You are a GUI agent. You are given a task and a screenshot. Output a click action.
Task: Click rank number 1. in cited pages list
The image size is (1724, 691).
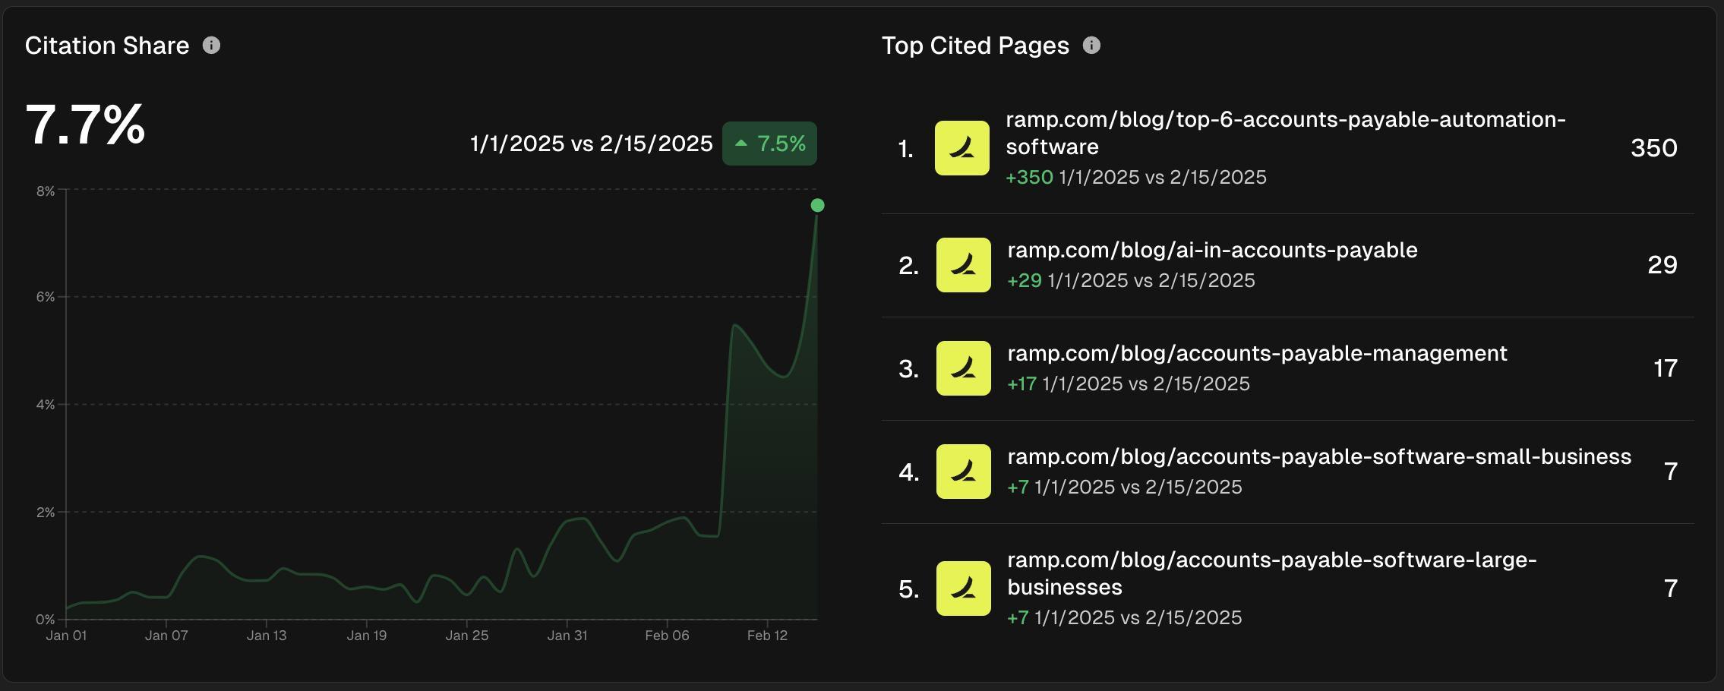[906, 149]
